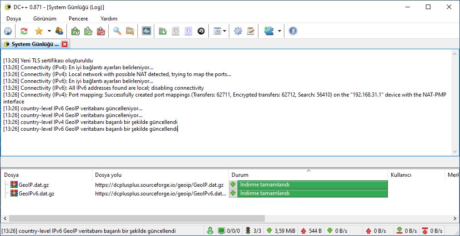Open the Notepad icon
The image size is (460, 236).
(251, 31)
